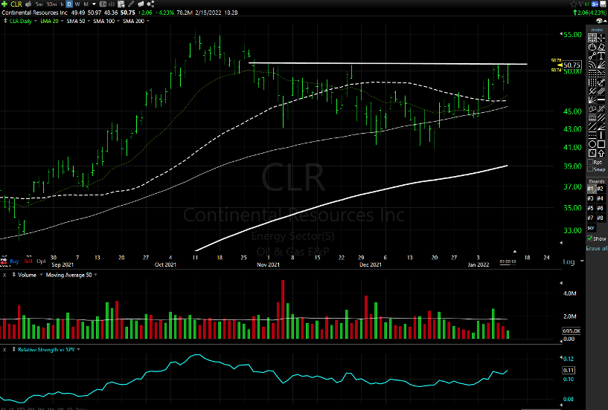Toggle the drawing pencil icon in the top toolbar
The image size is (608, 410).
(131, 4)
